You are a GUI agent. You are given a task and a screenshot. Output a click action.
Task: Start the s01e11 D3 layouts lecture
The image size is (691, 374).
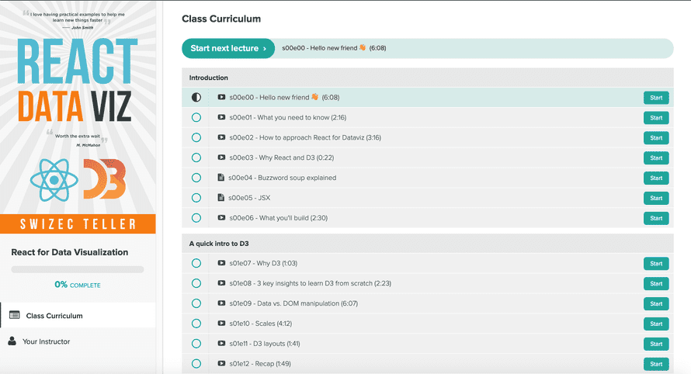[x=655, y=344]
